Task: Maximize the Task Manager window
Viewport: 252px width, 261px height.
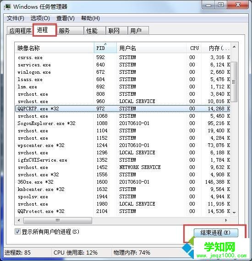Action: coord(221,5)
